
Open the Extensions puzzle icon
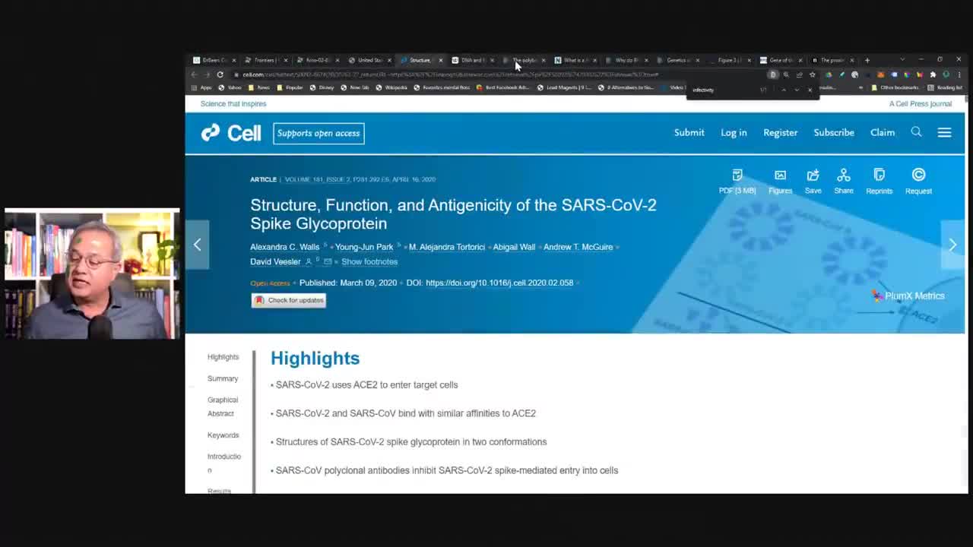click(933, 74)
